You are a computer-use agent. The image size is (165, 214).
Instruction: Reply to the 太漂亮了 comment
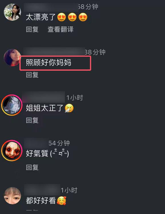(32, 29)
